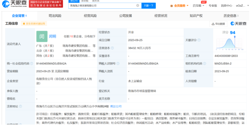
Task: Open the help icon next to 注册地址
Action: [20, 106]
